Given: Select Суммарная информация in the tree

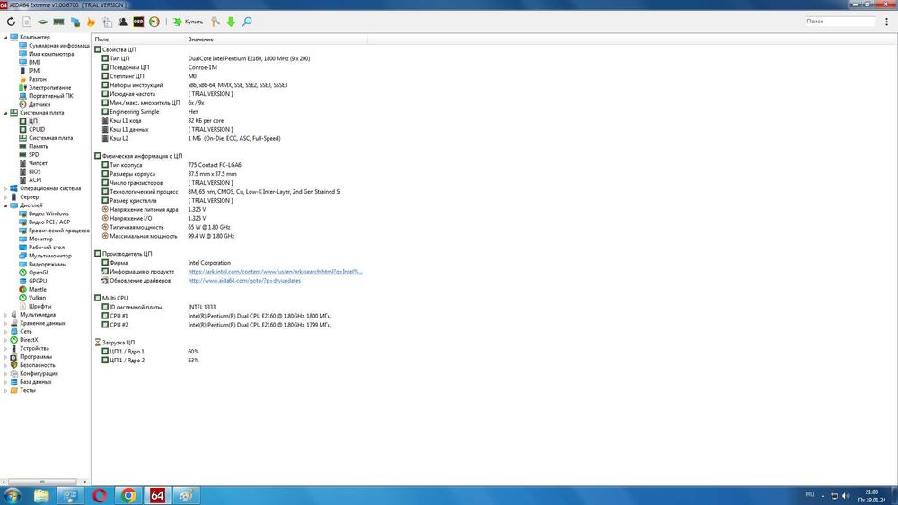Looking at the screenshot, I should [x=59, y=45].
